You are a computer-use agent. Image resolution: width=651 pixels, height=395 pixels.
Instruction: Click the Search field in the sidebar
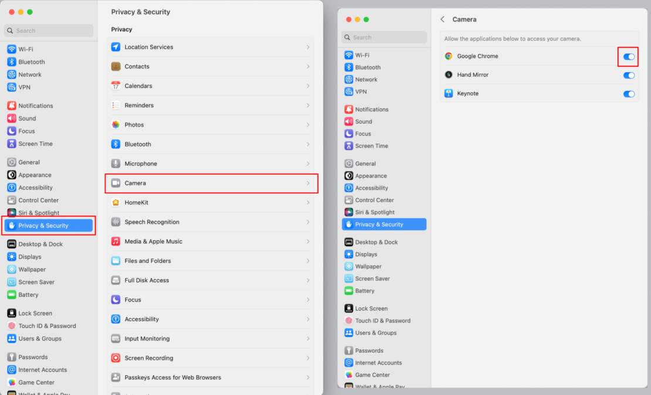point(48,30)
